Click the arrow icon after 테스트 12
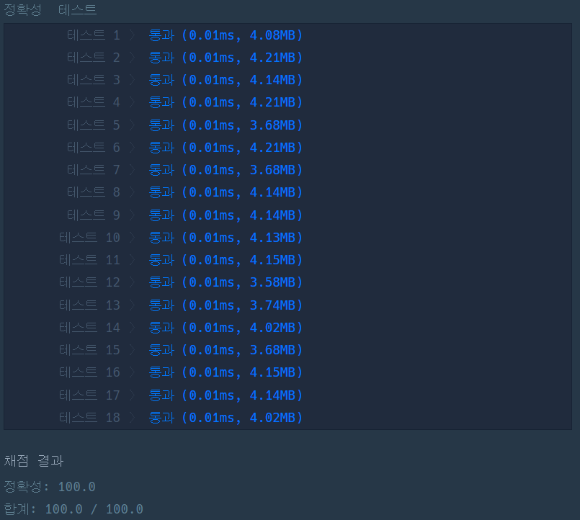580x520 pixels. 132,282
